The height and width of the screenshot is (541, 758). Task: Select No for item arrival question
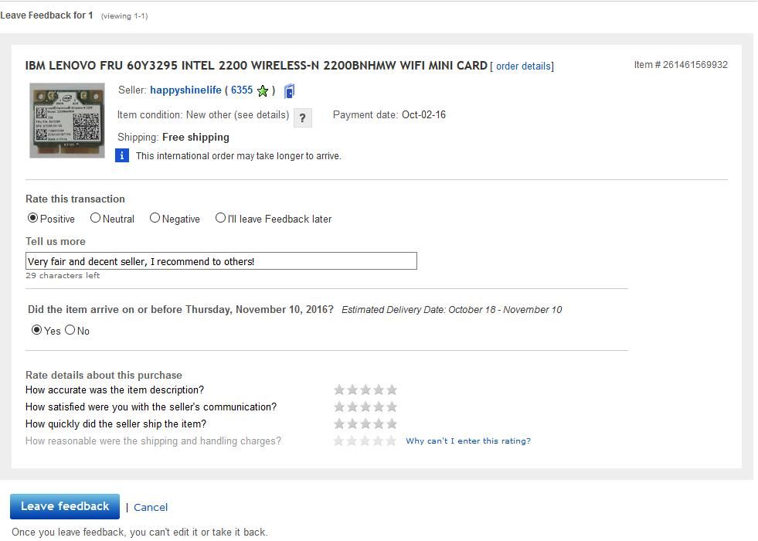[x=70, y=331]
